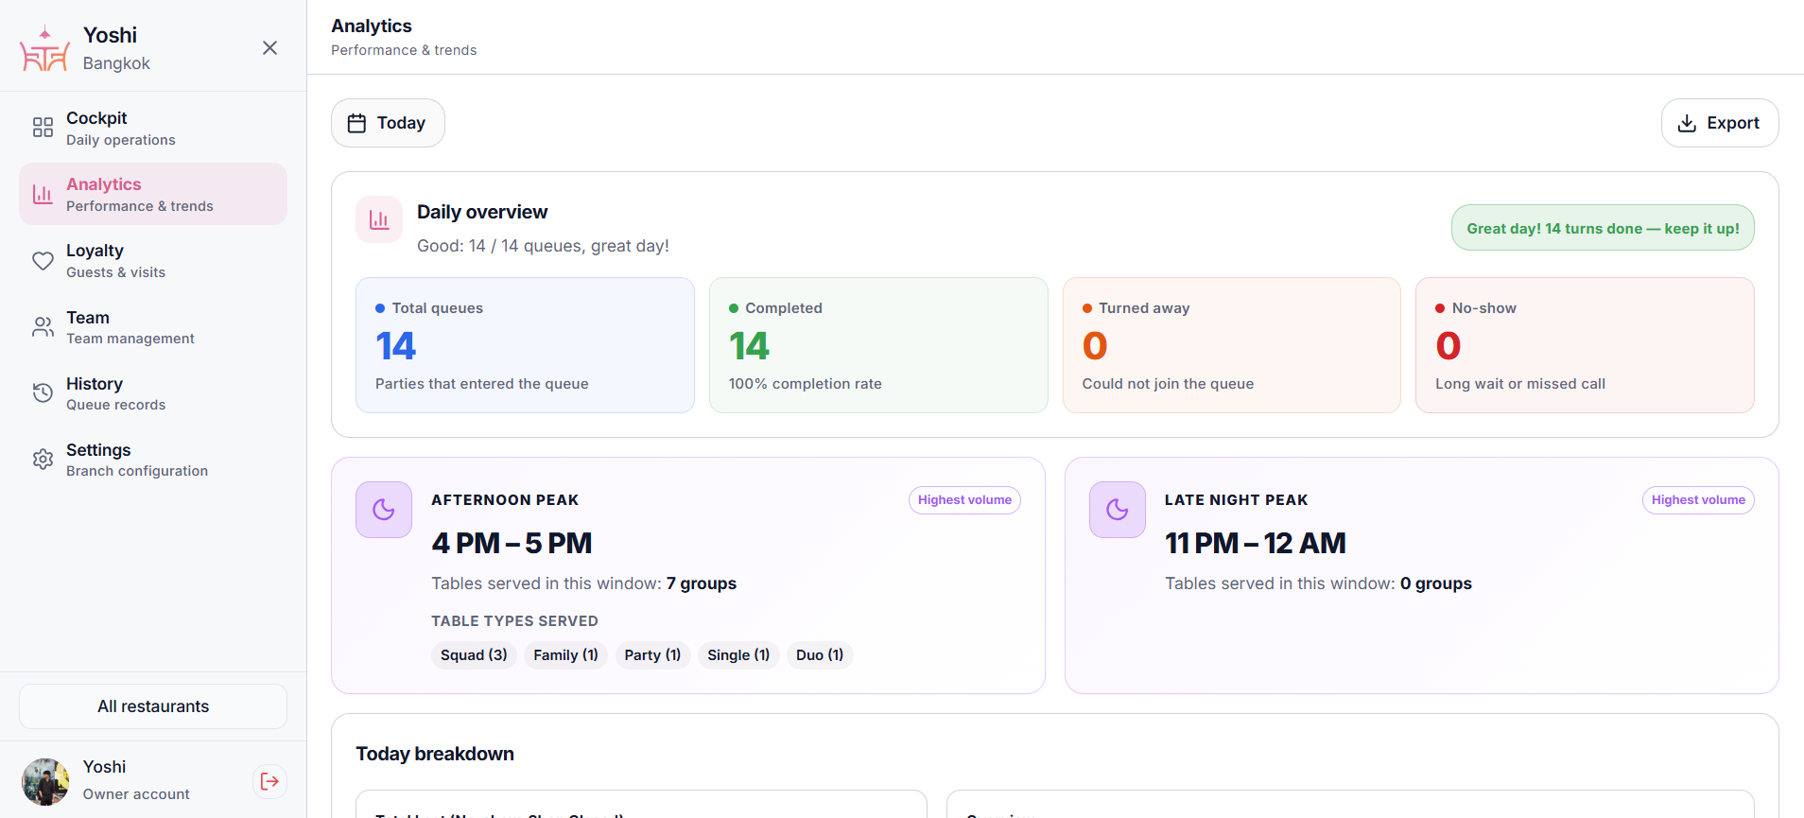The image size is (1804, 818).
Task: Click the 7 groups served text
Action: pyautogui.click(x=701, y=583)
